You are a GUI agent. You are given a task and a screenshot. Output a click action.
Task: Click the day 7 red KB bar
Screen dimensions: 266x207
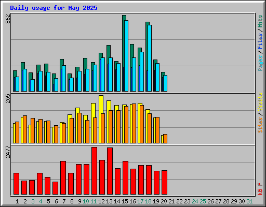[63, 178]
